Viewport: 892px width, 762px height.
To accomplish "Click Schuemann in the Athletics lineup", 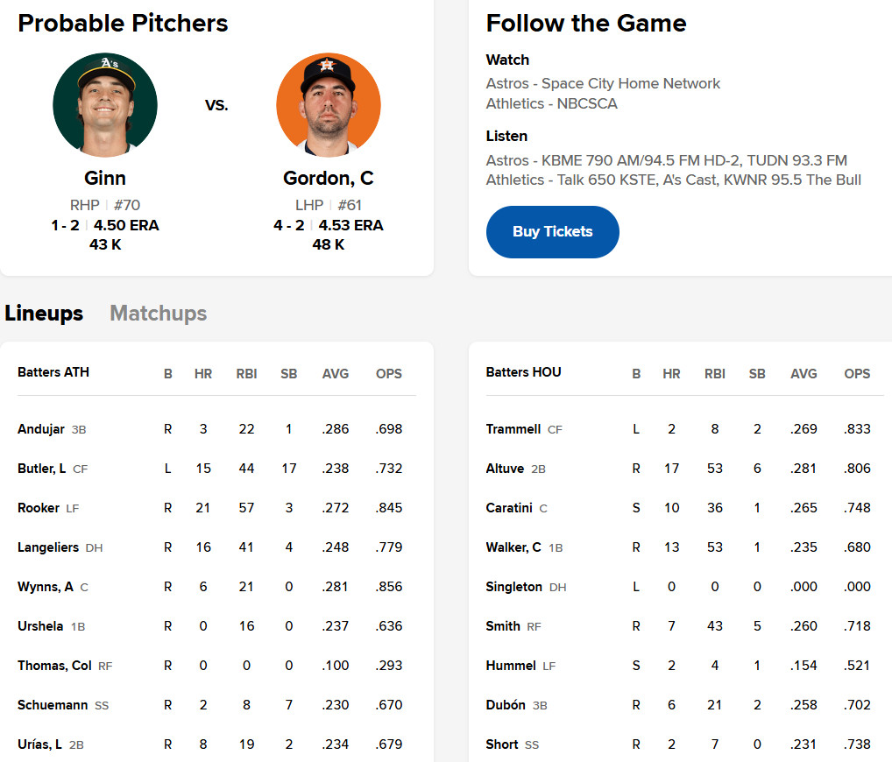I will [53, 705].
